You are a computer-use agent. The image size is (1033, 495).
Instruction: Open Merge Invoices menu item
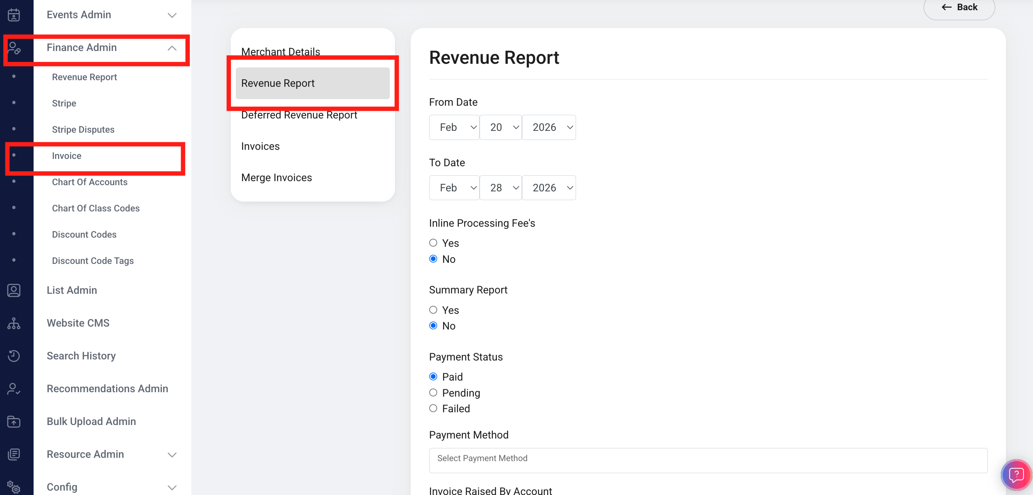(x=276, y=178)
